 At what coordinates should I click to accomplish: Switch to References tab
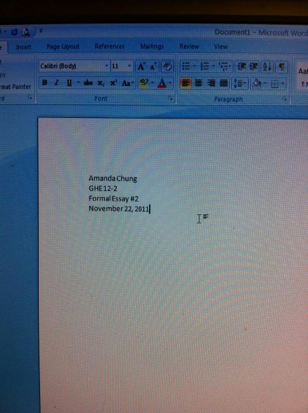(109, 47)
